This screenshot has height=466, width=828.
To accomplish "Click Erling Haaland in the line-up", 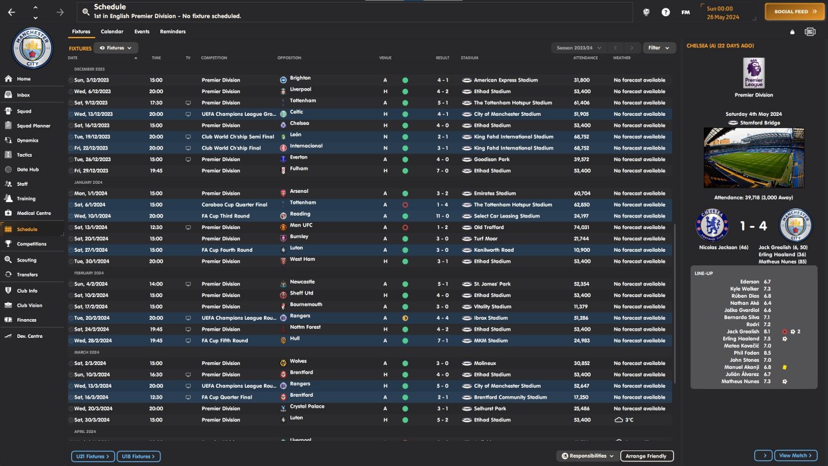I will [741, 338].
